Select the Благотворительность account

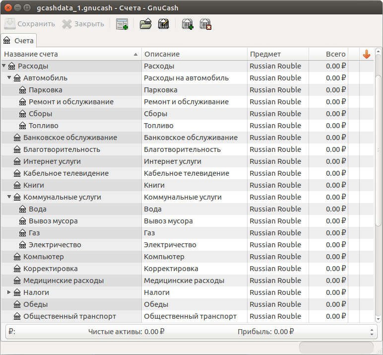pos(62,149)
